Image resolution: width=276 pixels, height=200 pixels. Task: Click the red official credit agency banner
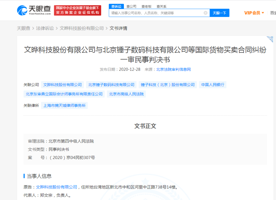coord(77,10)
